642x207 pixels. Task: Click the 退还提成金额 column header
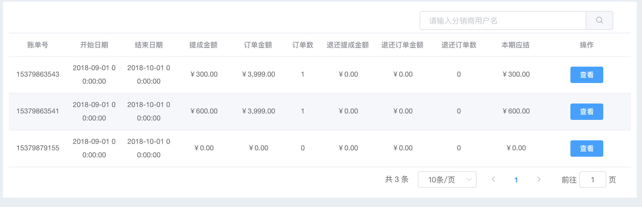click(x=348, y=45)
